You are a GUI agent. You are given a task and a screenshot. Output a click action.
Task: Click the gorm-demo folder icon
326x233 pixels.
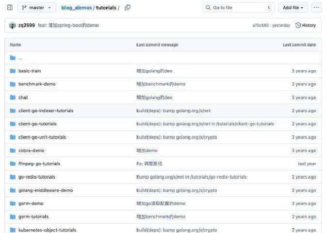click(13, 203)
